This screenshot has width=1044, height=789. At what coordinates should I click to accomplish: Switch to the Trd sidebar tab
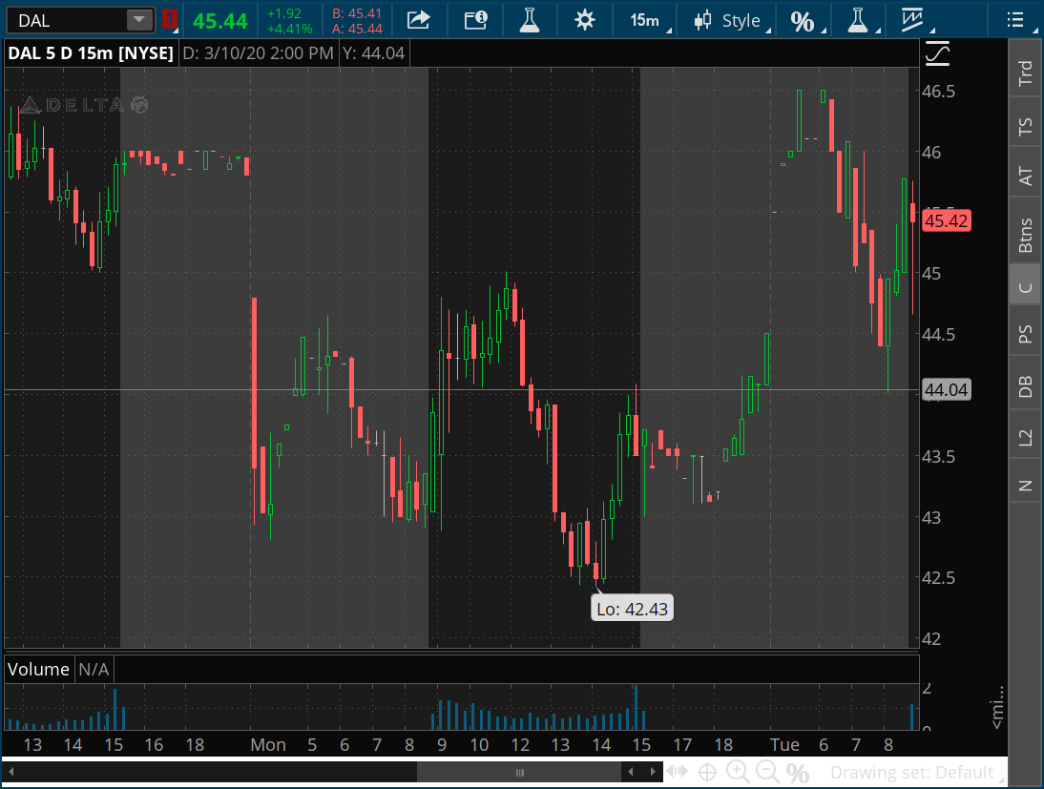click(1025, 72)
